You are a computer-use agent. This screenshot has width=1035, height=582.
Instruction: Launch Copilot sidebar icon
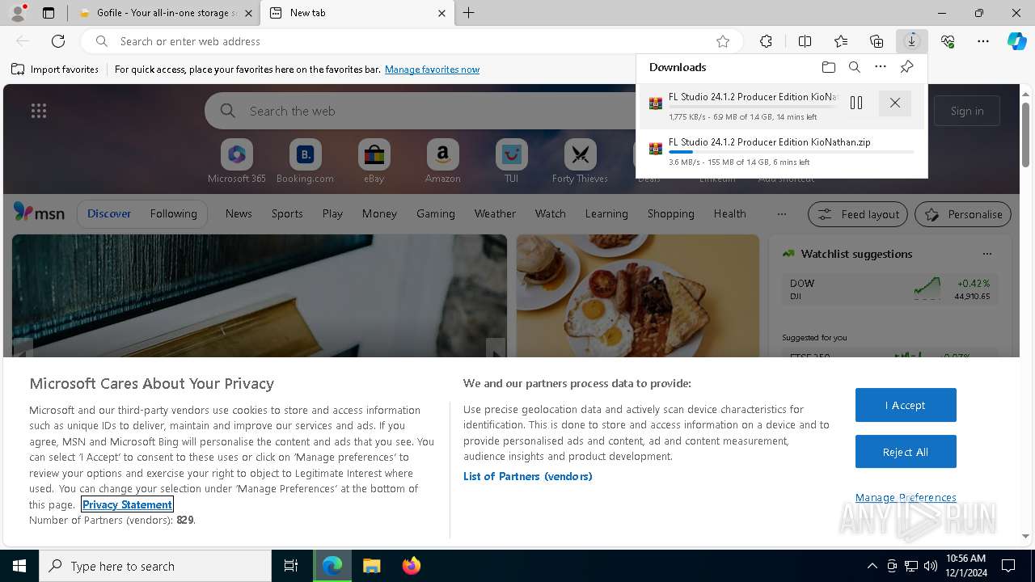pyautogui.click(x=1017, y=41)
